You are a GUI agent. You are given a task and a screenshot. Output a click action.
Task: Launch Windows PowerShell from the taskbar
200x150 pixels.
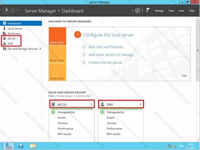pyautogui.click(x=21, y=146)
